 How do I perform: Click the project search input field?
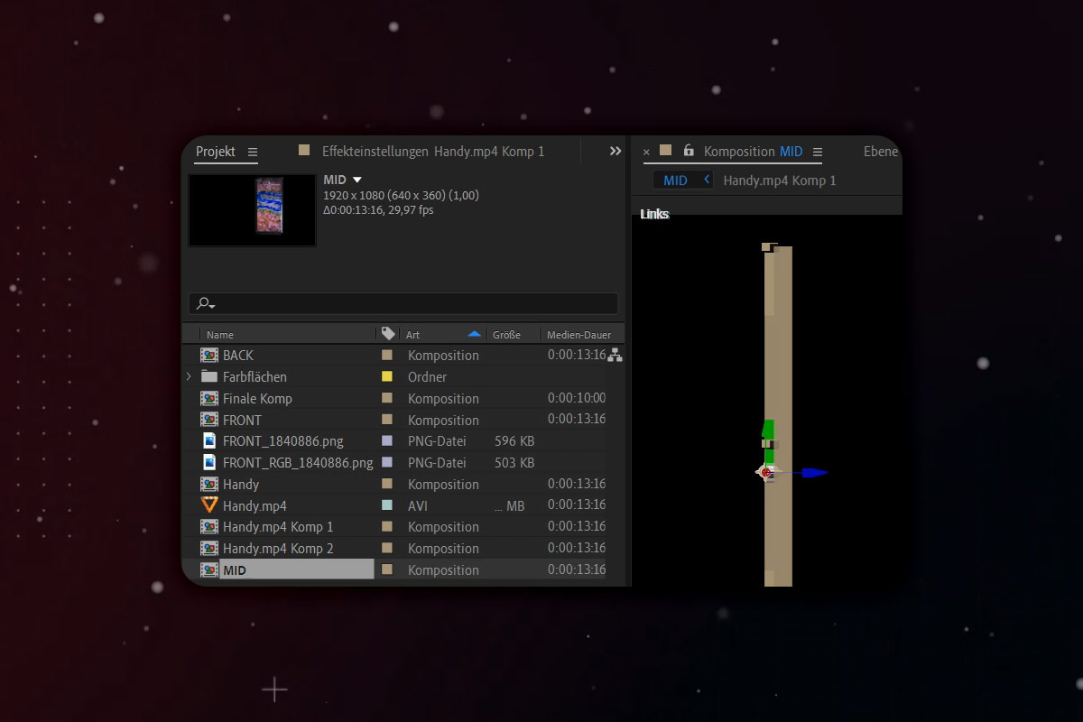403,303
